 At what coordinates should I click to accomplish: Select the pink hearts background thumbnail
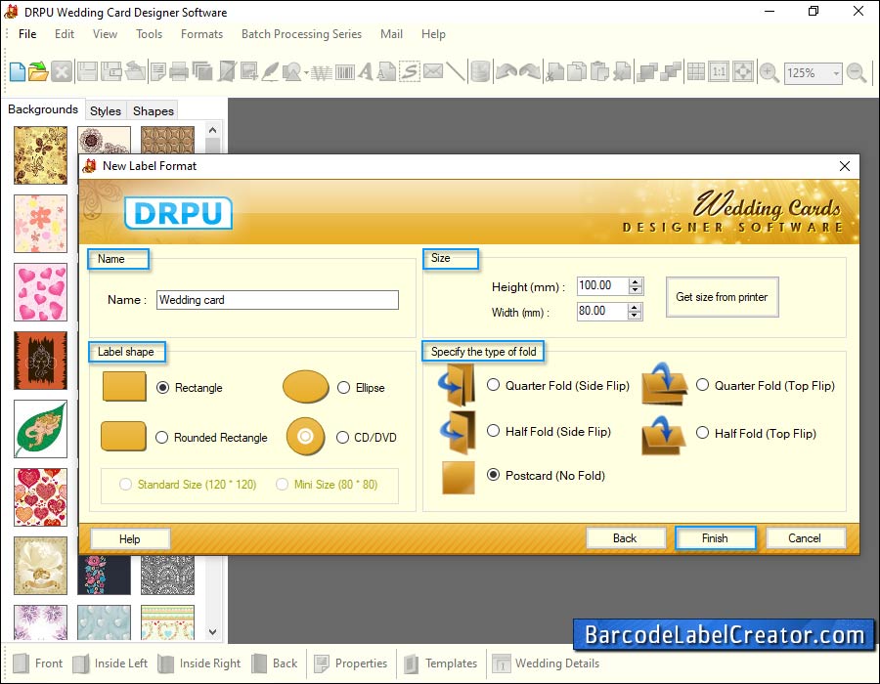point(40,292)
